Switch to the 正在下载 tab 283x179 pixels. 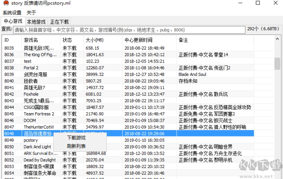pos(60,22)
